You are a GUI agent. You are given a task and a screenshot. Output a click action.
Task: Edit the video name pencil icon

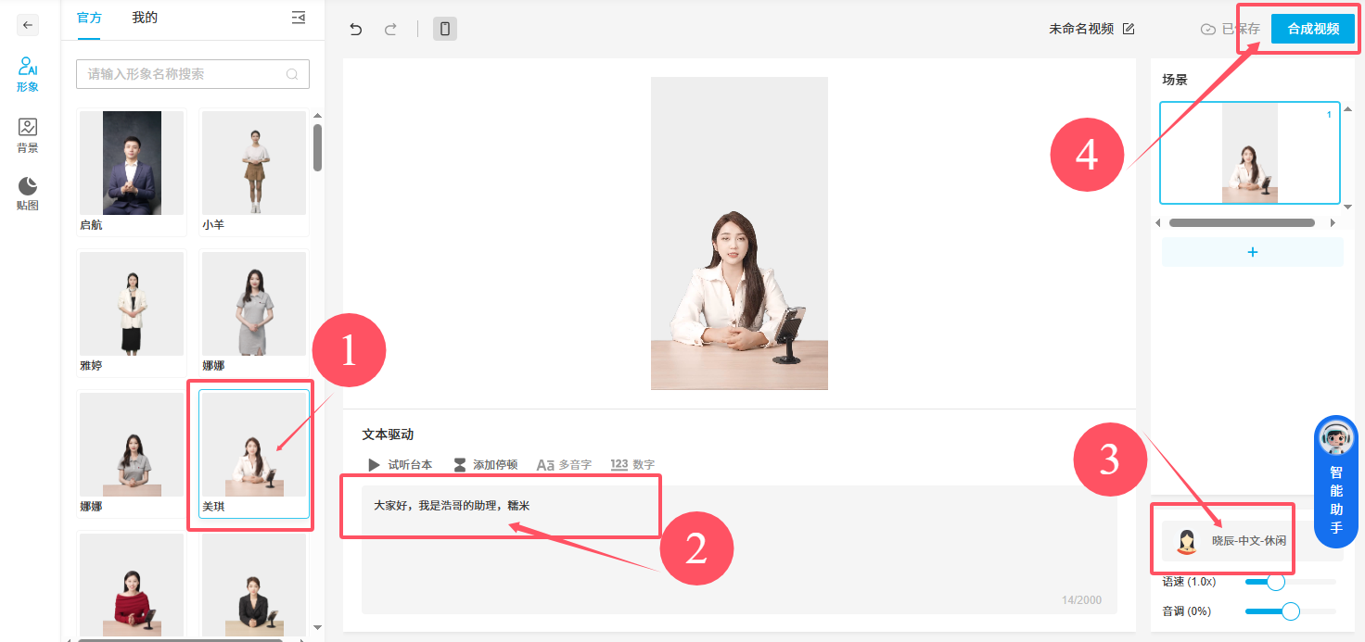pyautogui.click(x=1129, y=29)
